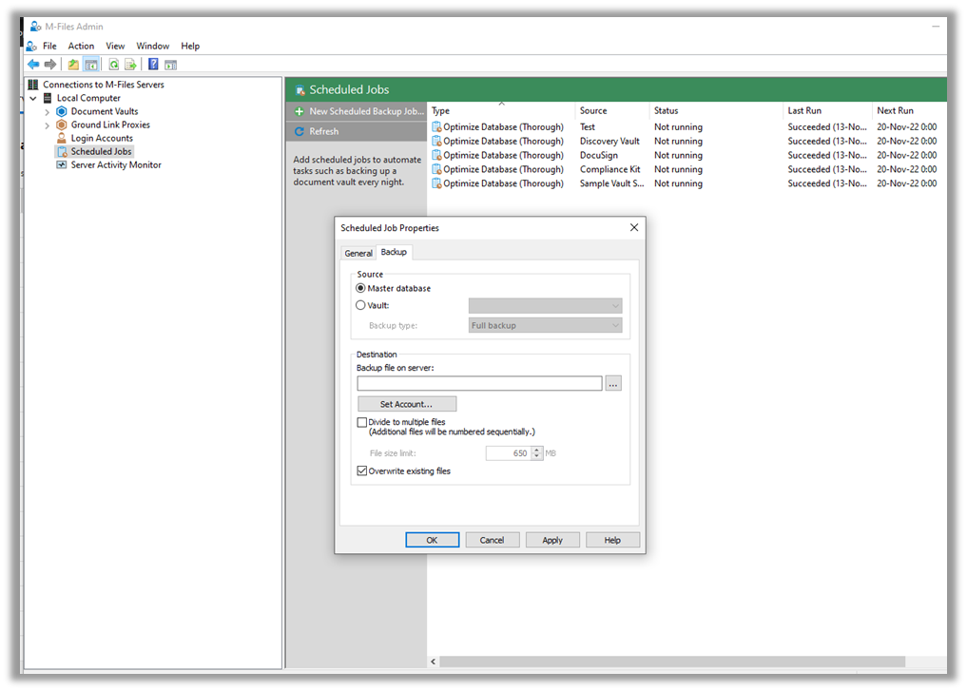Click the Login Accounts person icon
The height and width of the screenshot is (691, 967).
coord(61,138)
